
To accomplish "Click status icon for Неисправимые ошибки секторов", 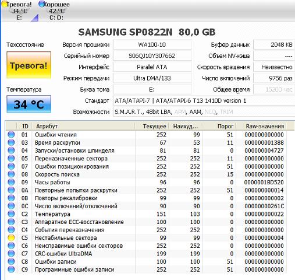I will point(11,246).
